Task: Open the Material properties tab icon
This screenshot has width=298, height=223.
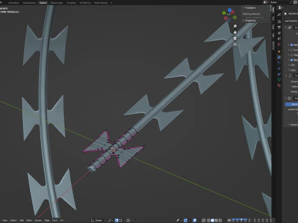Action: [x=279, y=85]
